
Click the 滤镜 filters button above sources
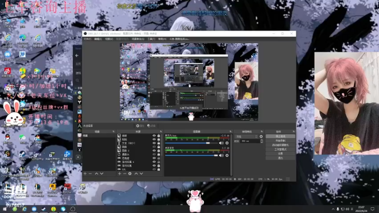[x=152, y=126]
